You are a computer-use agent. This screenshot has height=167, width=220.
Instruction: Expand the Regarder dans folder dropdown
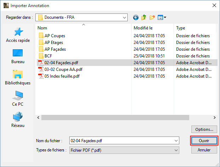point(124,17)
